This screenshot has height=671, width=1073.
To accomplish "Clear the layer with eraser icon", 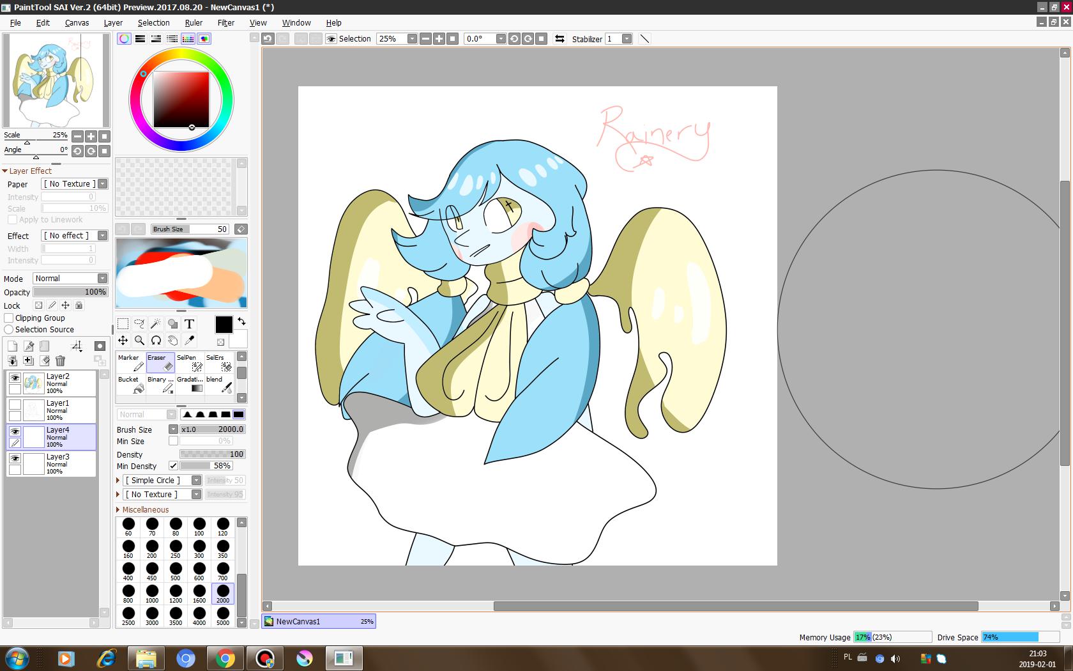I will [45, 361].
